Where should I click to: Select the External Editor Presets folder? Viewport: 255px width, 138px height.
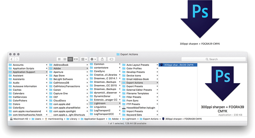[x=140, y=90]
